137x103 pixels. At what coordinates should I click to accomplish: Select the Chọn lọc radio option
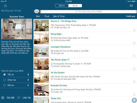click(5, 80)
